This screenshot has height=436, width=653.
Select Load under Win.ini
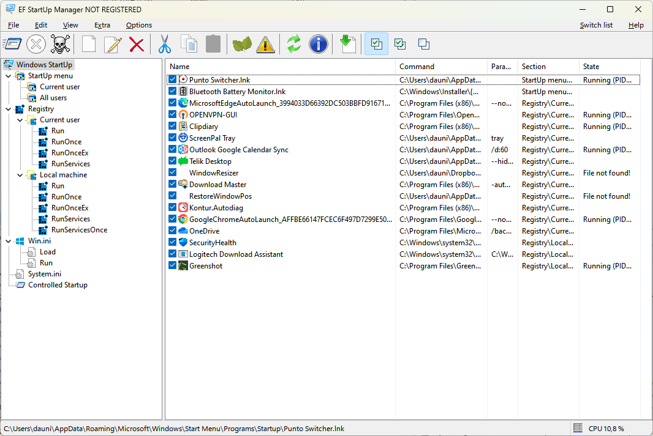point(48,252)
